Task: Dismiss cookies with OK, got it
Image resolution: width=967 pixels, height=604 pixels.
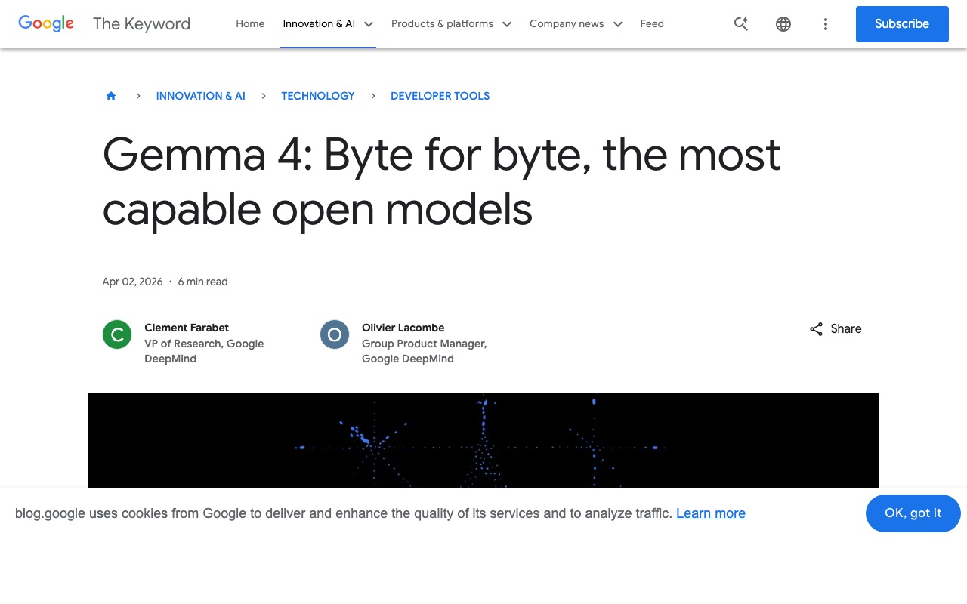Action: pos(913,513)
